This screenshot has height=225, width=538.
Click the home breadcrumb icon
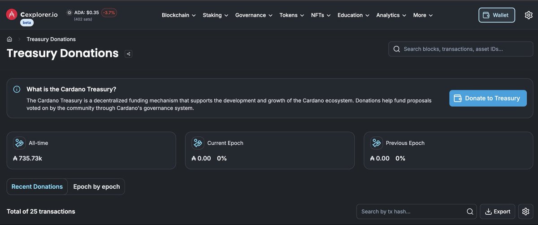click(9, 39)
